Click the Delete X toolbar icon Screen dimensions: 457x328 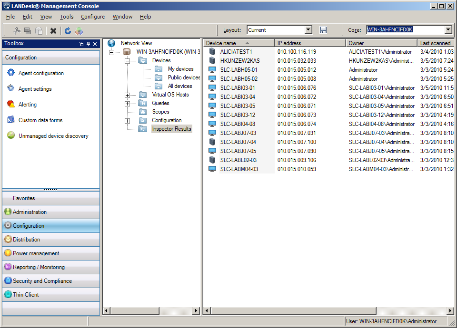pos(53,30)
